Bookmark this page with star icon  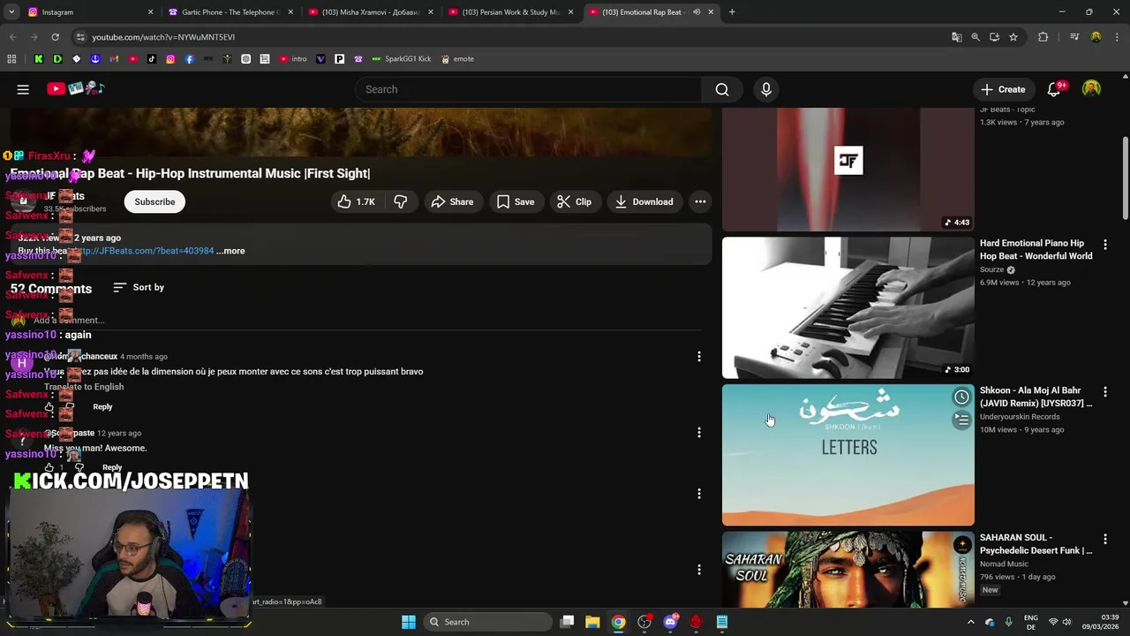point(1013,37)
